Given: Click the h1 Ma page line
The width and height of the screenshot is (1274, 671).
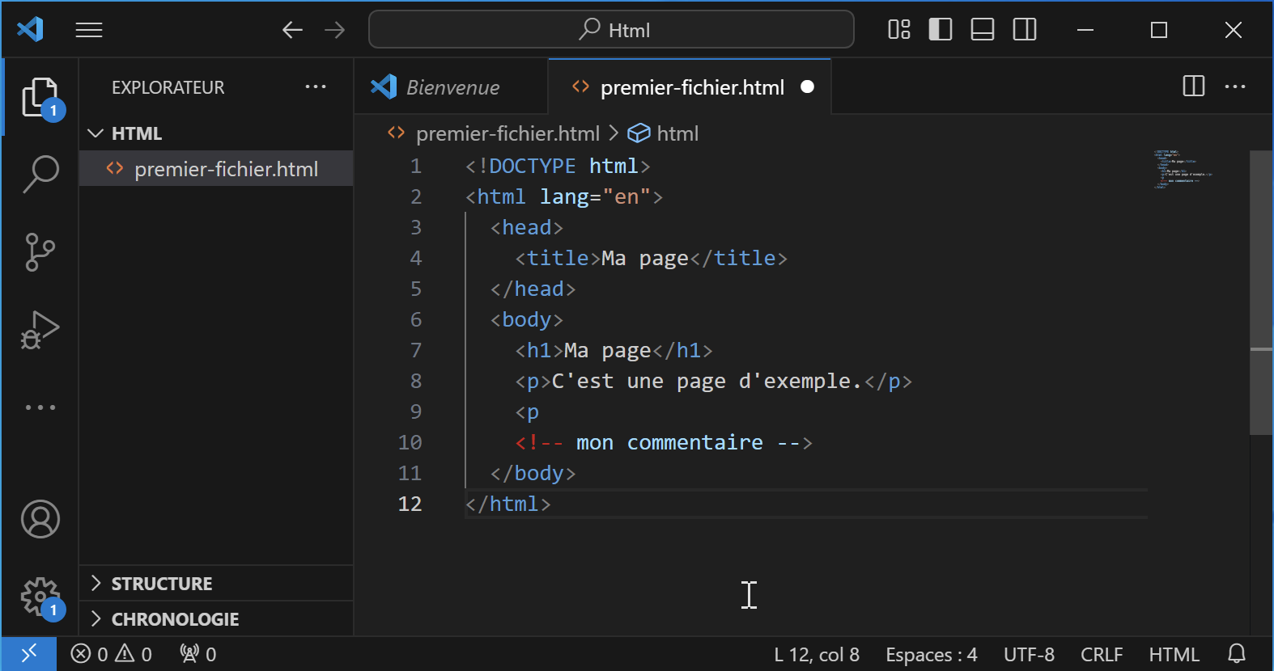Looking at the screenshot, I should [614, 350].
